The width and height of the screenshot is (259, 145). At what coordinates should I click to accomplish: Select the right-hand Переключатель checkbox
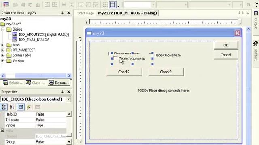[x=166, y=55]
